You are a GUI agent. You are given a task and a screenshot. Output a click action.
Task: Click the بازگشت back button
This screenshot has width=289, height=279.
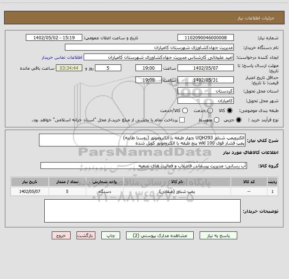pyautogui.click(x=86, y=236)
